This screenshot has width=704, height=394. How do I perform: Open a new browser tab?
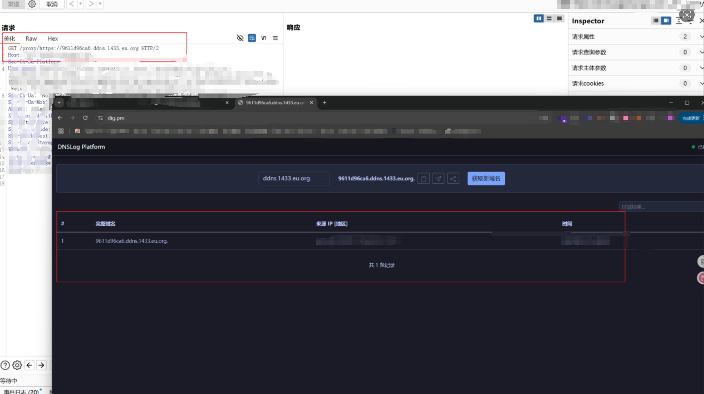(324, 103)
